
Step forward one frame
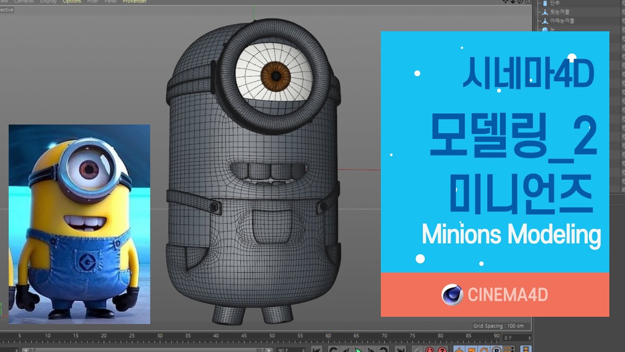click(x=371, y=349)
